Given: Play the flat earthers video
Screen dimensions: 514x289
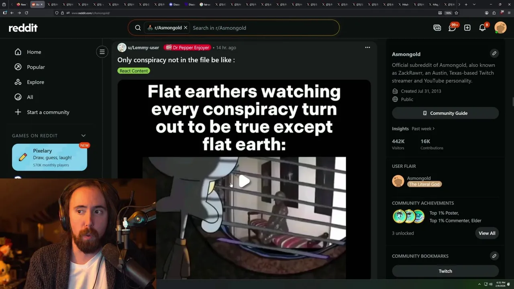Looking at the screenshot, I should tap(244, 181).
